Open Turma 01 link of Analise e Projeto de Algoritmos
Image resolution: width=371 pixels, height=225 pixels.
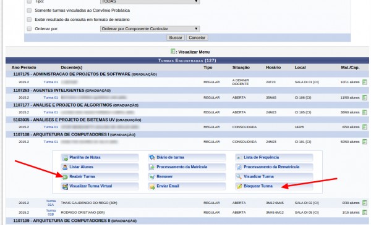coord(51,112)
